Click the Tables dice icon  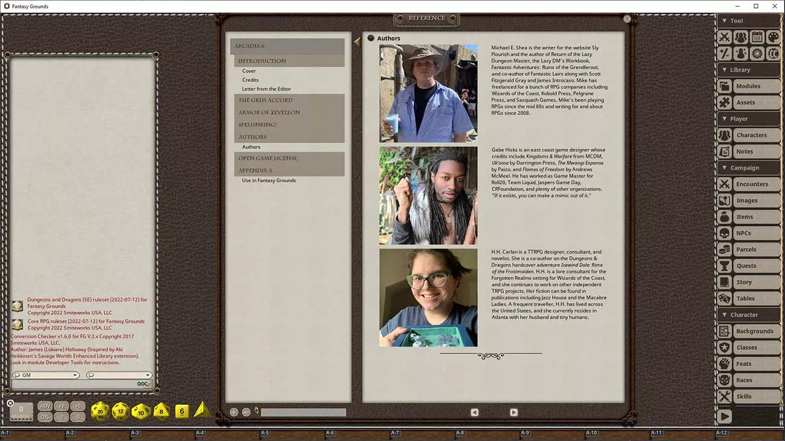click(x=725, y=298)
